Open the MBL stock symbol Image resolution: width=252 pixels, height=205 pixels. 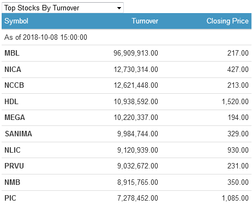[12, 53]
